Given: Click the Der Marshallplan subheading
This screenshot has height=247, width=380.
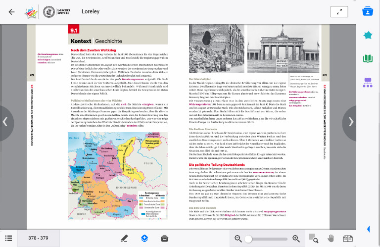Looking at the screenshot, I should pyautogui.click(x=200, y=79).
